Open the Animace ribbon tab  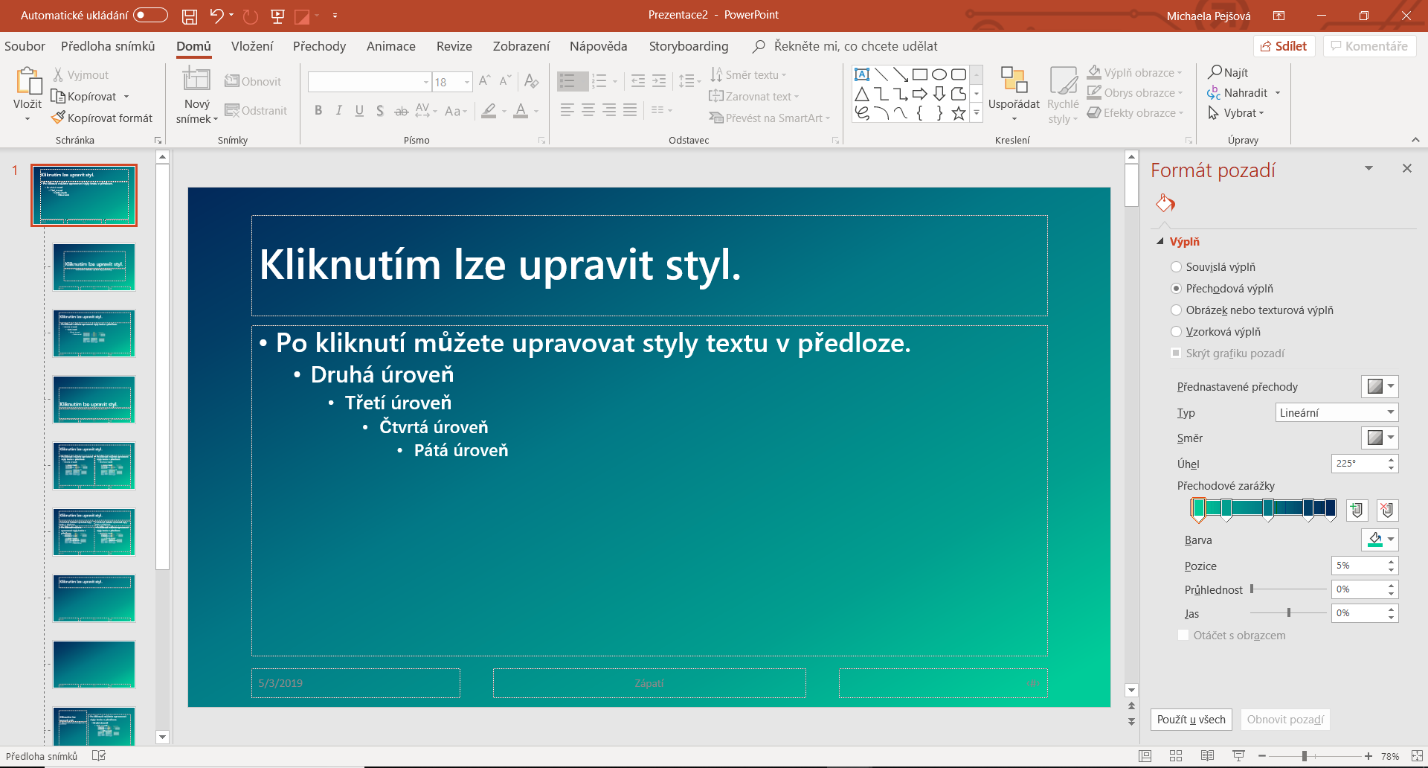[x=390, y=46]
